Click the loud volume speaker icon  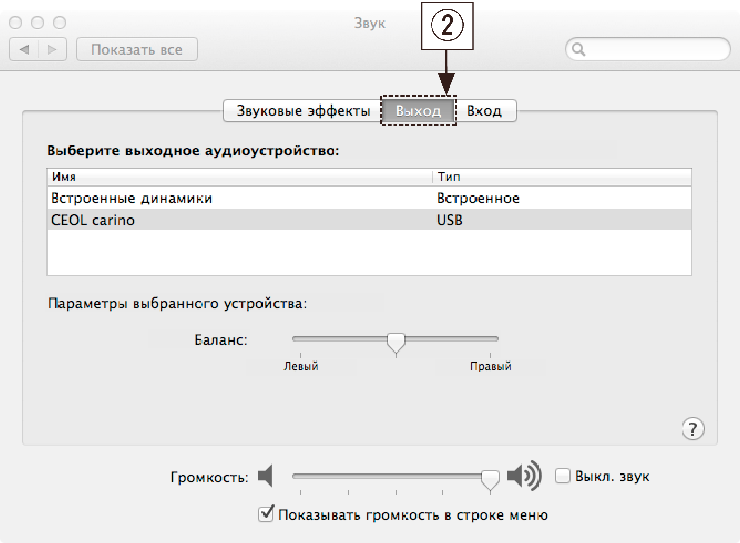click(524, 476)
